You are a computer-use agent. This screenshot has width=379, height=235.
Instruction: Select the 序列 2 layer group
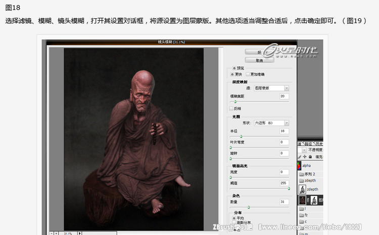pos(311,174)
